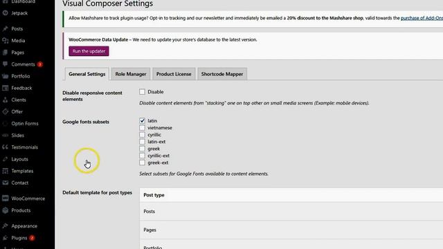Screen dimensions: 443x249
Task: Click the Media sidebar icon
Action: [x=5, y=41]
